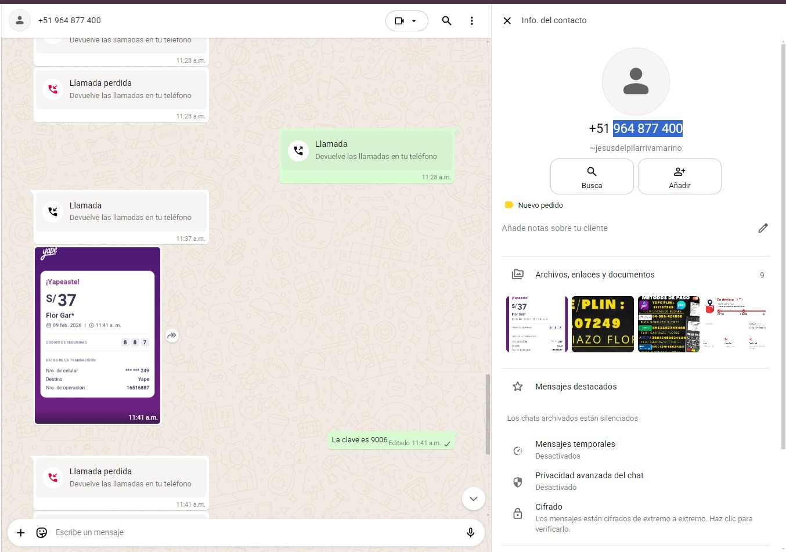Forward the Yape payment image
786x552 pixels.
(x=172, y=335)
